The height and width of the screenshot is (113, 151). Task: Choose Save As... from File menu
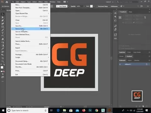[x=31, y=26]
